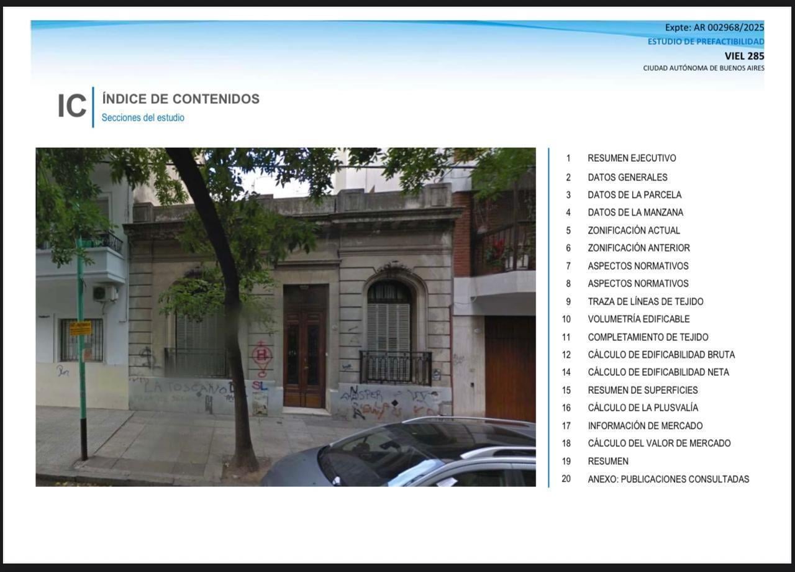The image size is (795, 572).
Task: Select ASPECTOS NORMATIVOS entry numbered 8
Action: tap(638, 283)
